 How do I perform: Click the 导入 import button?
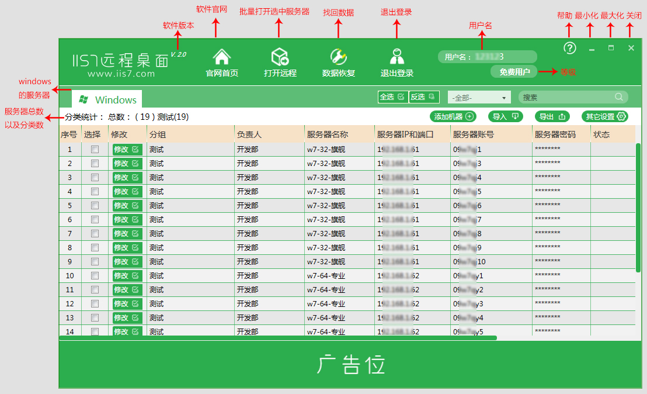tap(506, 116)
